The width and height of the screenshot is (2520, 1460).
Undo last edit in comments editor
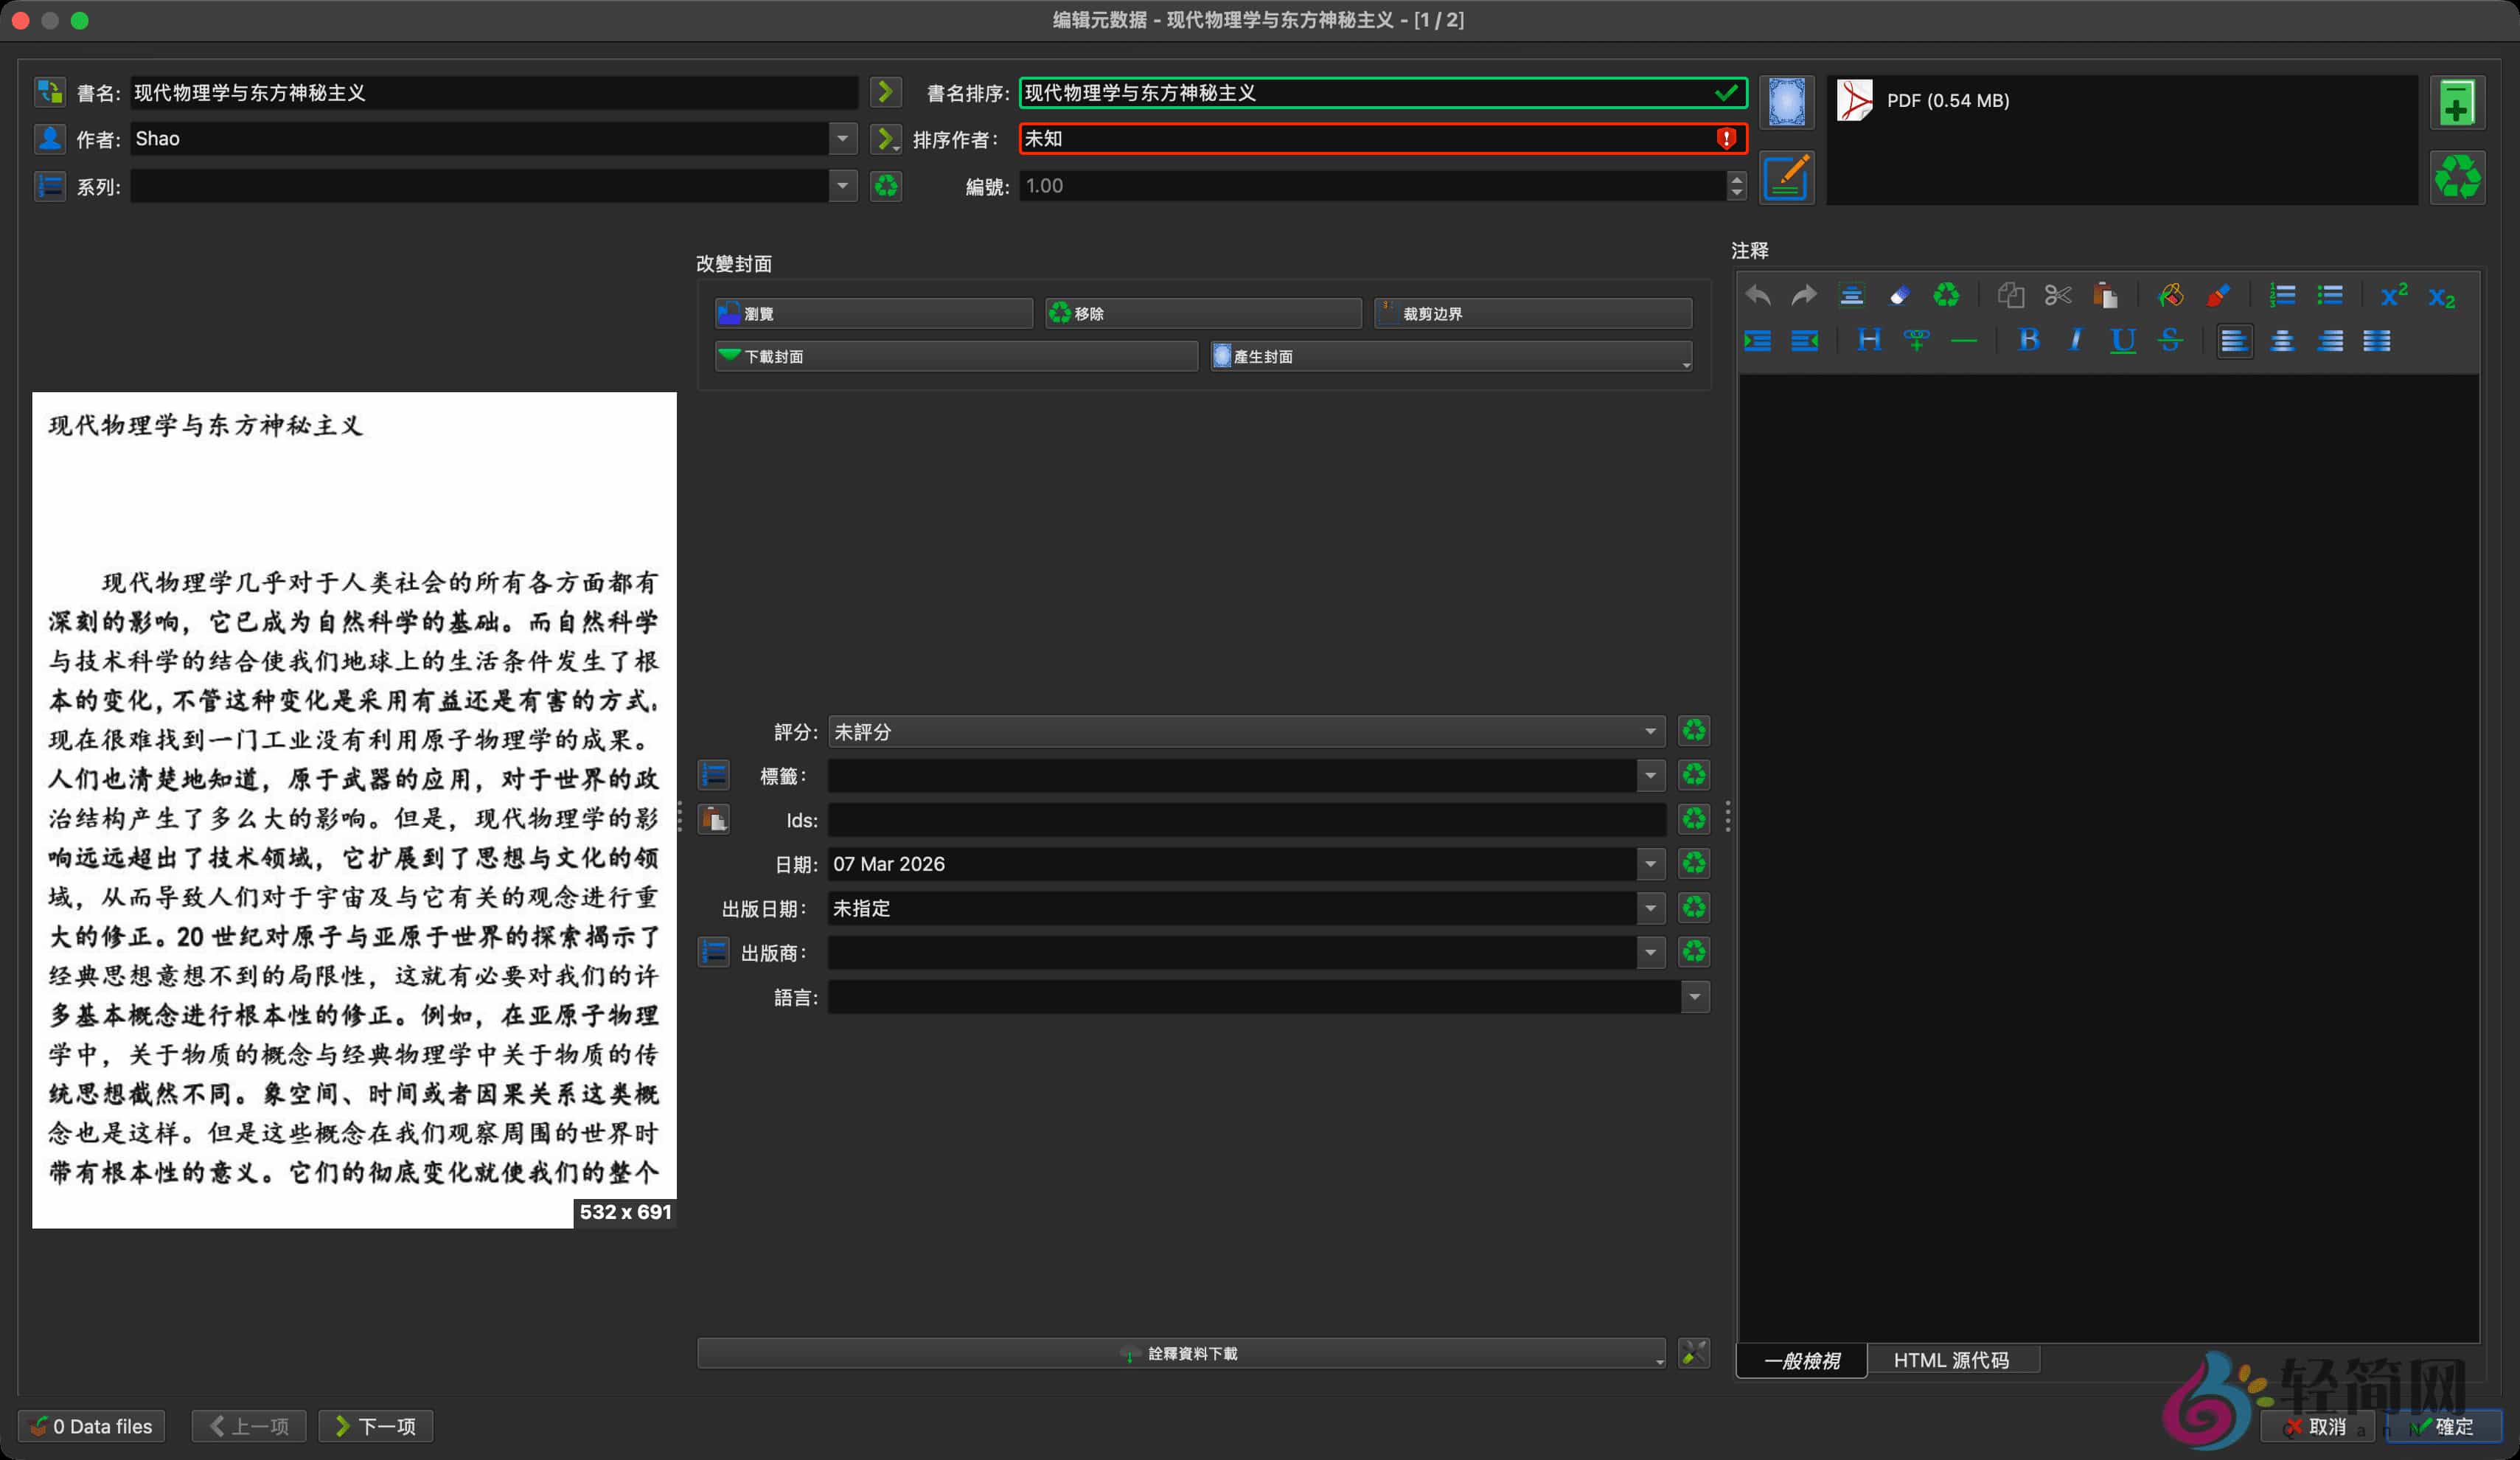click(x=1757, y=295)
